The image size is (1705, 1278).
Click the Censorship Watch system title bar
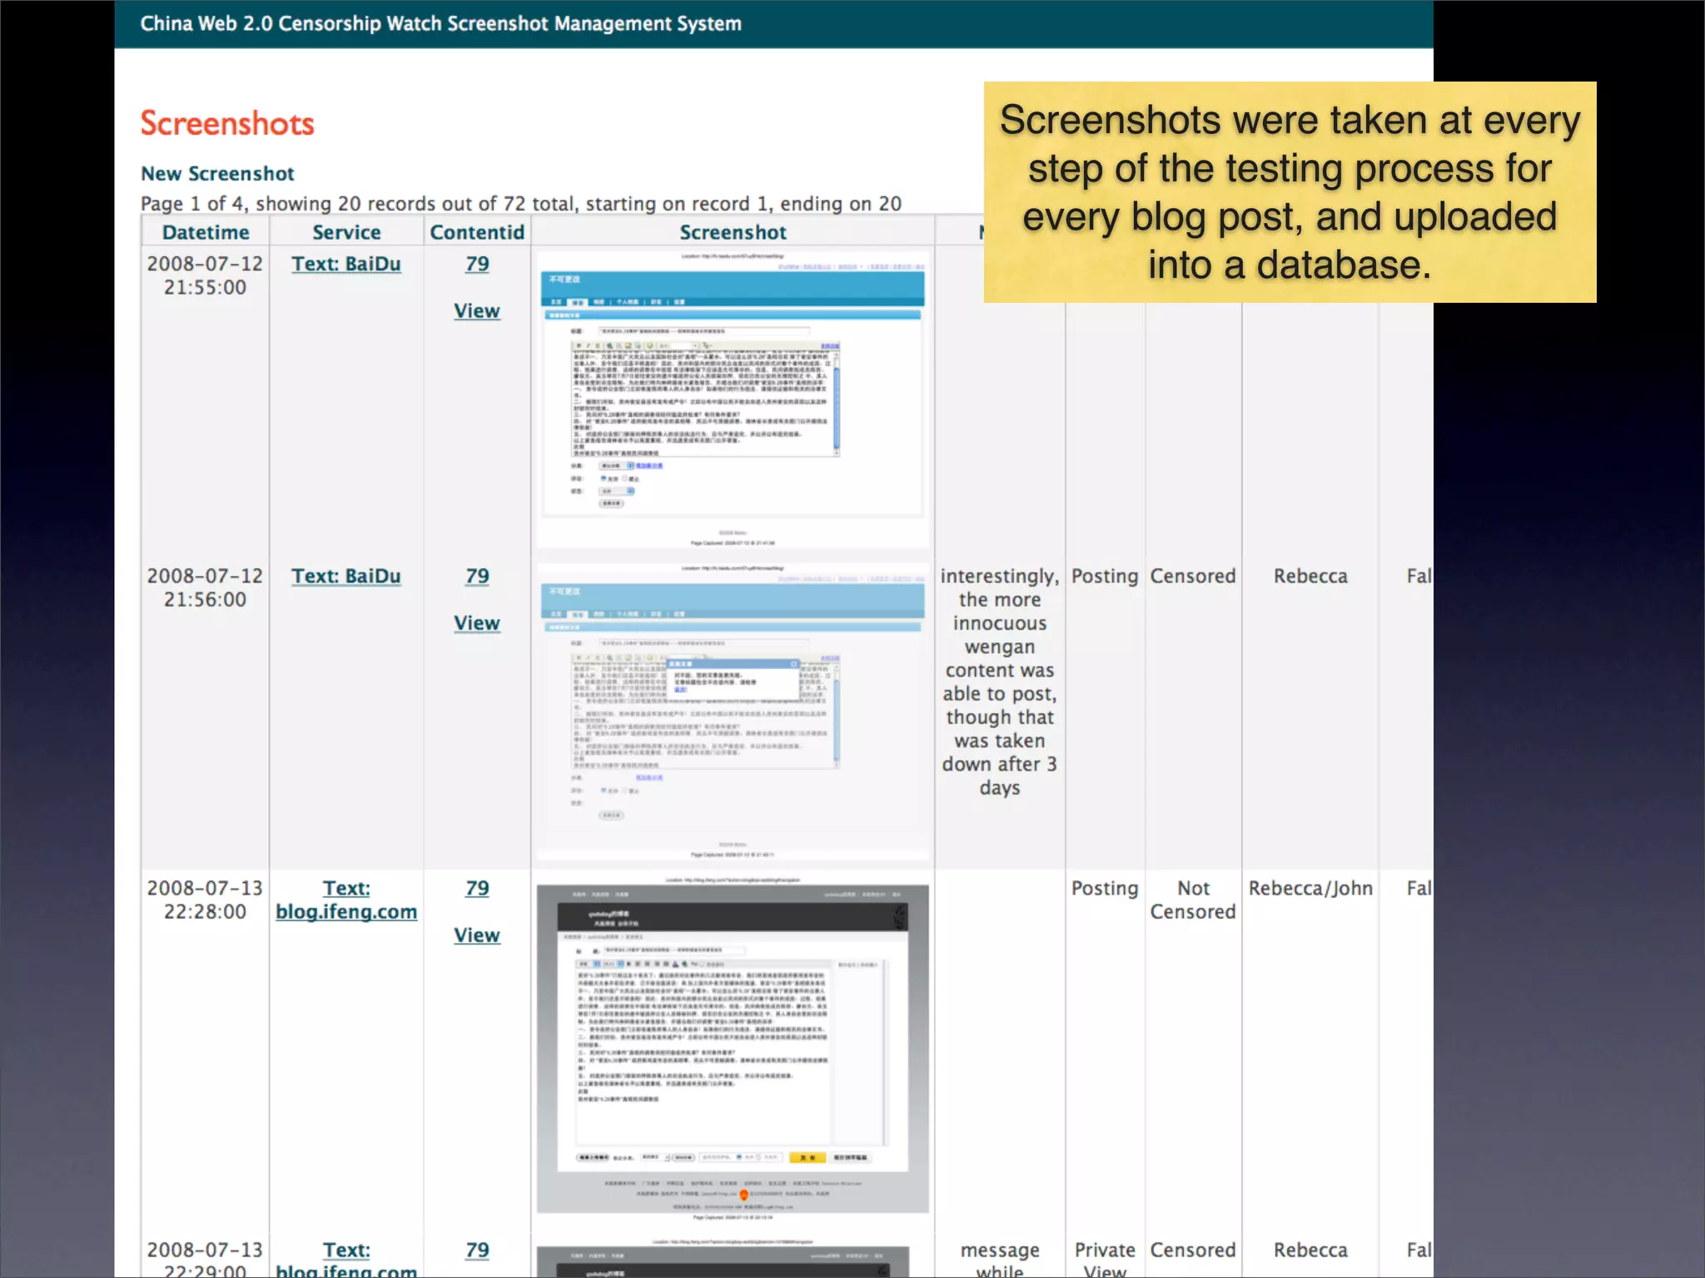(x=440, y=23)
